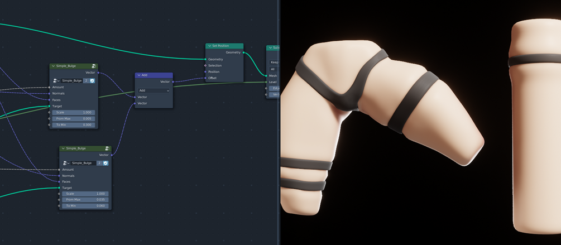Click group icon on Simple_Bulge node with From Max 0.035
Screen dimensions: 561x245
[x=107, y=148]
